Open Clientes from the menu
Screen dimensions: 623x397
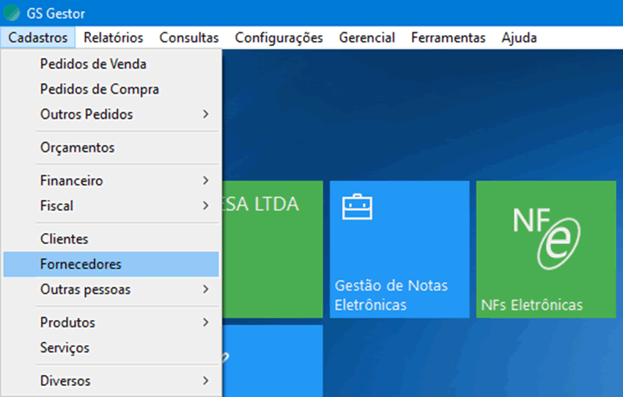click(x=64, y=239)
